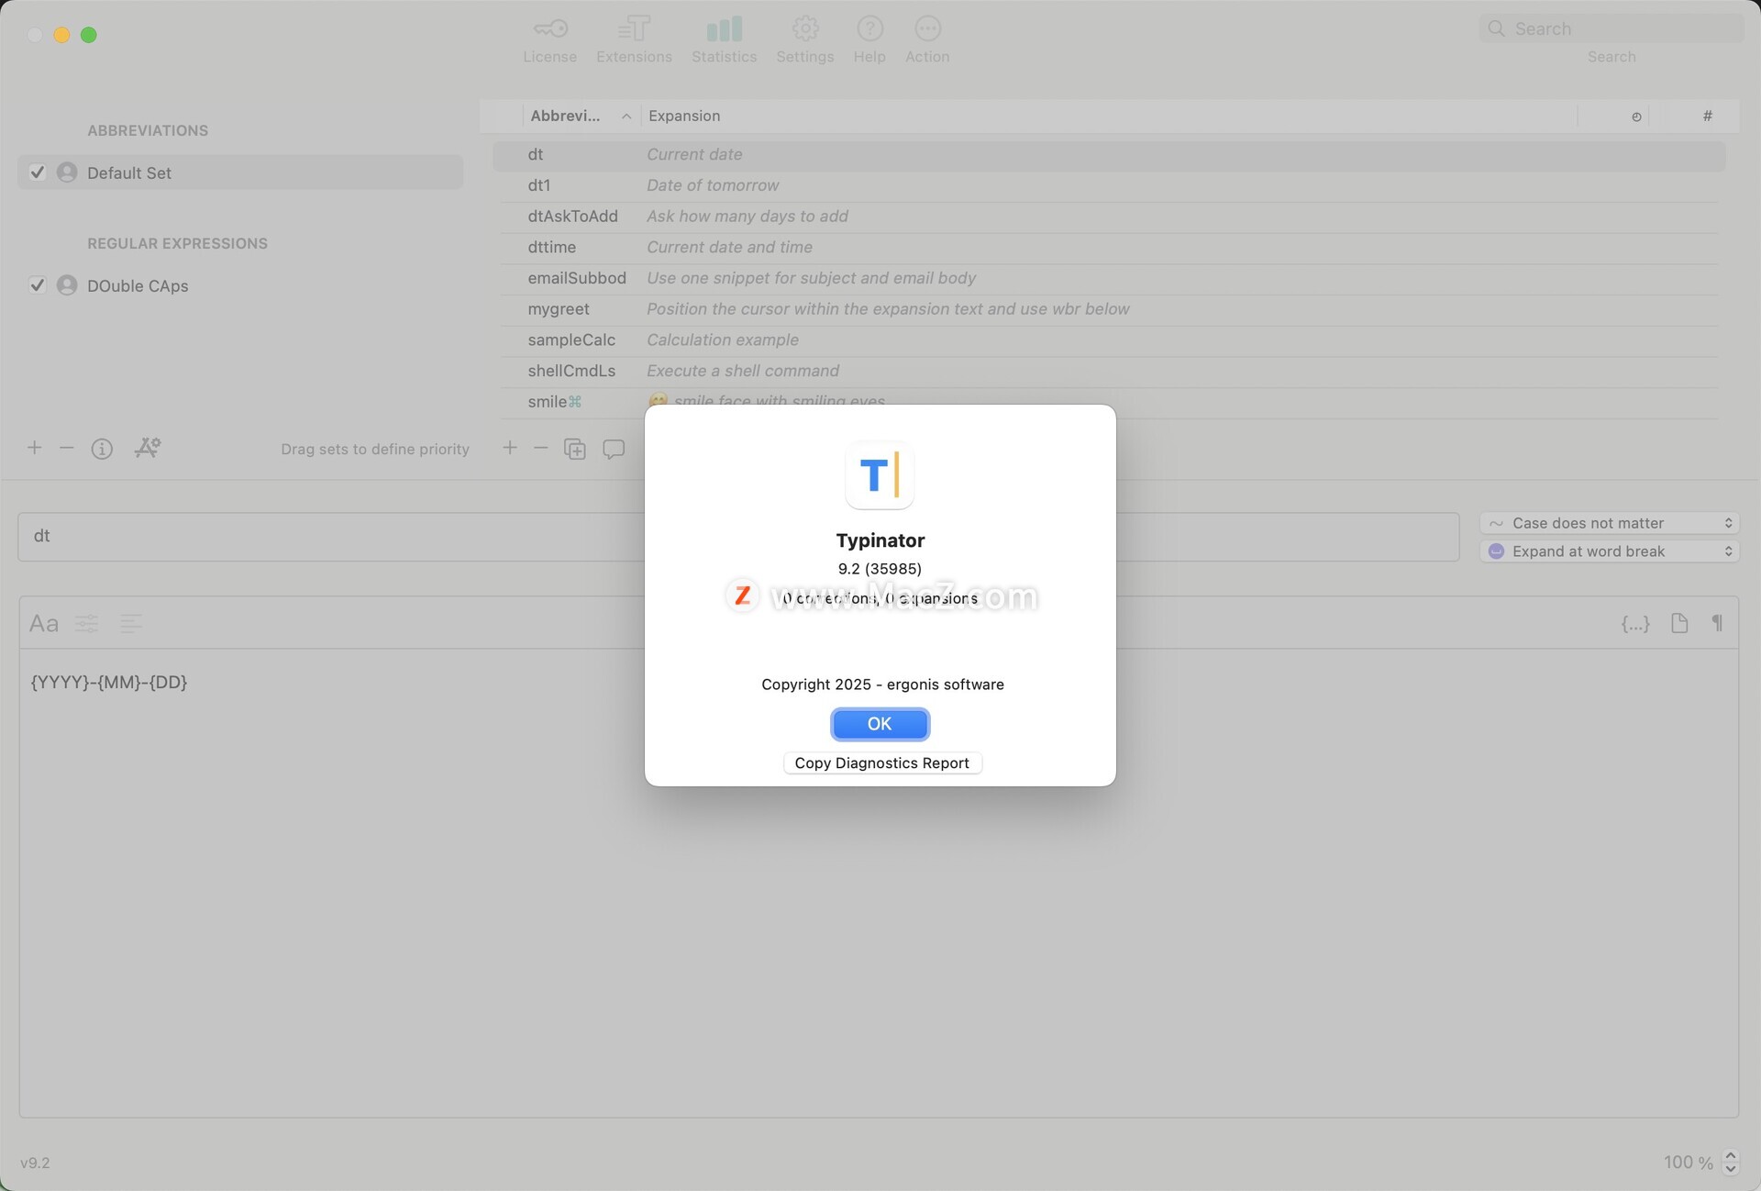Select the emailSubbod row
The height and width of the screenshot is (1191, 1761).
[x=1109, y=278]
